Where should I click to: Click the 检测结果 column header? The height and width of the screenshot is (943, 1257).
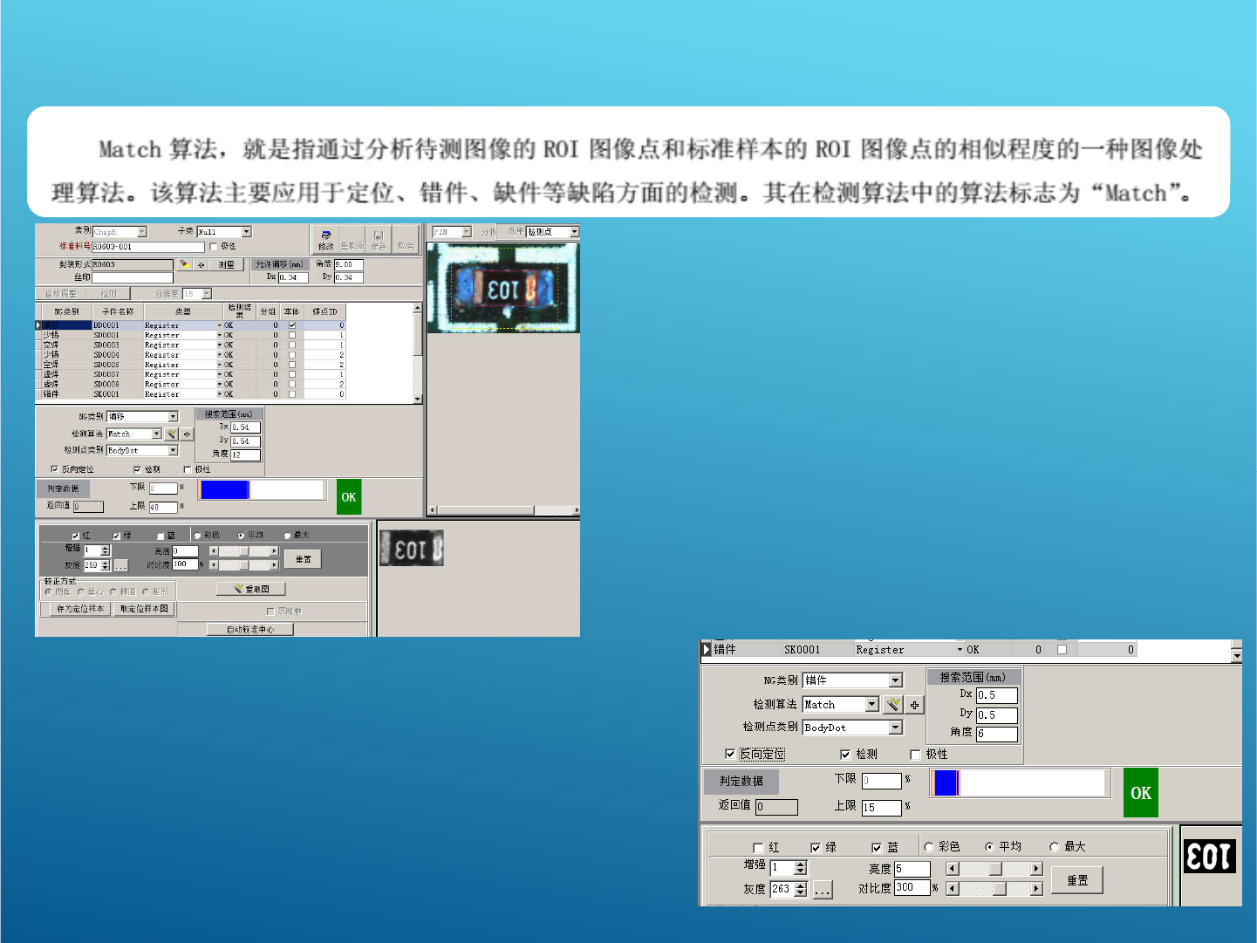(x=240, y=311)
